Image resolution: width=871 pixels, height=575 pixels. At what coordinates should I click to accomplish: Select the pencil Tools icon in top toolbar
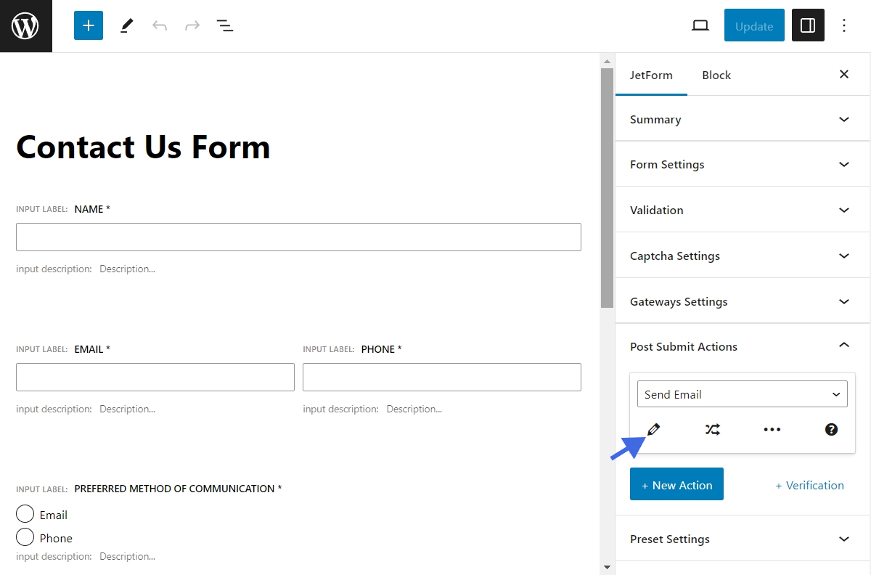[127, 25]
